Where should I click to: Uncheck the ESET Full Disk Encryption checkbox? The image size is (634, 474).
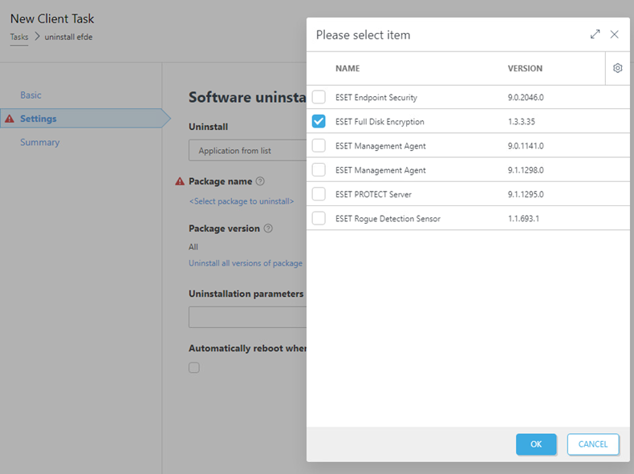(x=319, y=121)
